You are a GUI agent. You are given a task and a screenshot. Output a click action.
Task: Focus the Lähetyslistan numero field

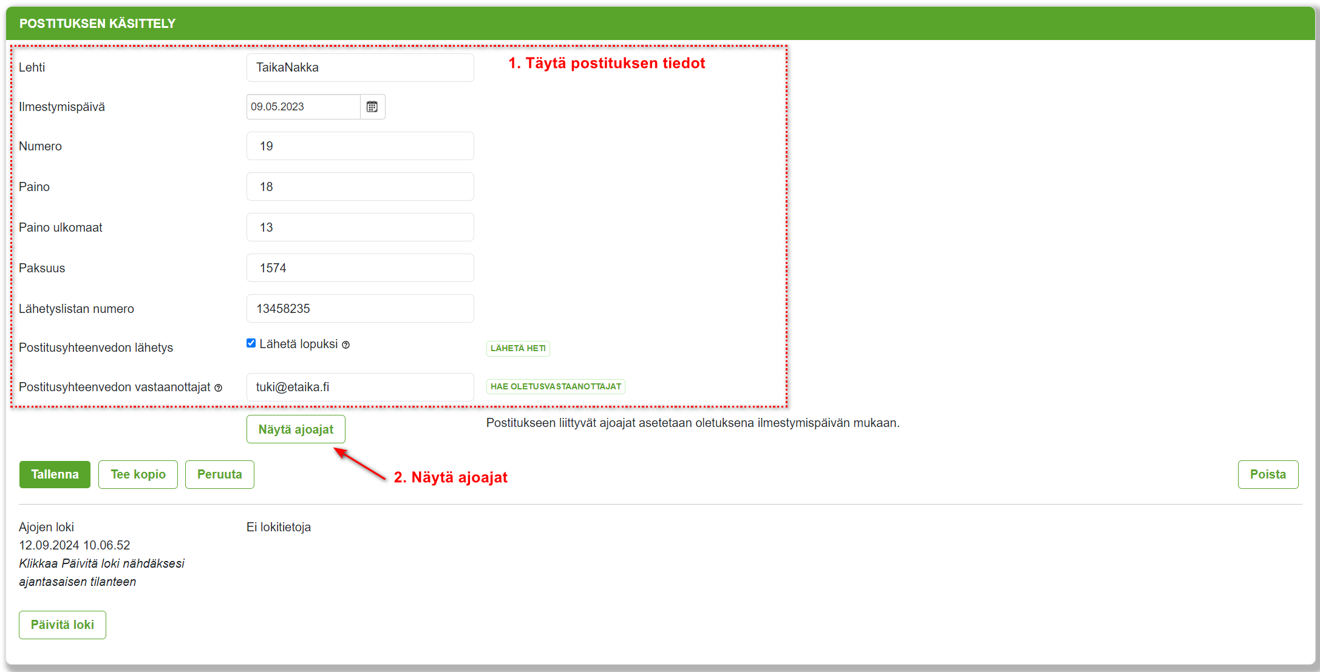point(360,309)
